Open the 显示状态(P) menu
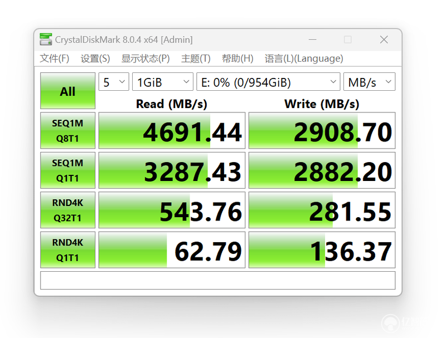The width and height of the screenshot is (446, 338). point(146,58)
